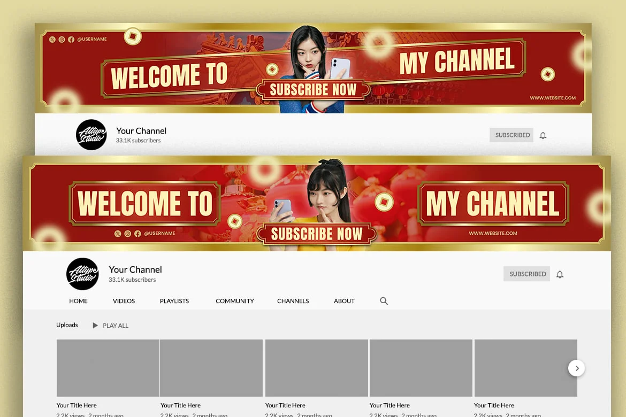626x417 pixels.
Task: Click the fifth video's Your Title Here
Action: [x=494, y=405]
